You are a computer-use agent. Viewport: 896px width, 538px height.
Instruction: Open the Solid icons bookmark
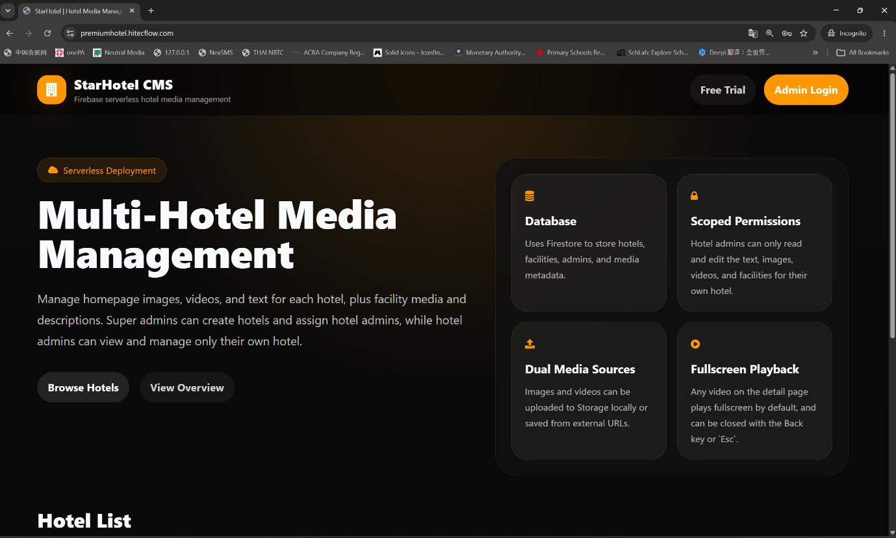coord(409,53)
